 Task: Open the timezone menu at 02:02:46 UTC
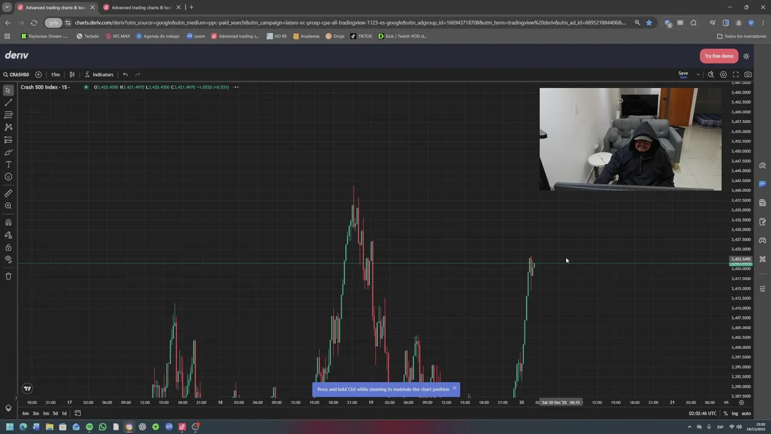[703, 414]
